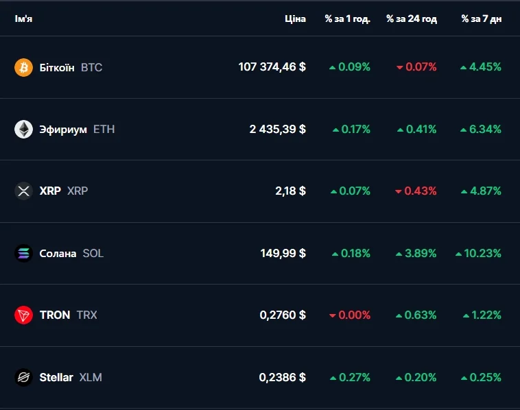The height and width of the screenshot is (410, 520).
Task: Click the TRX ticker symbol
Action: (x=87, y=315)
